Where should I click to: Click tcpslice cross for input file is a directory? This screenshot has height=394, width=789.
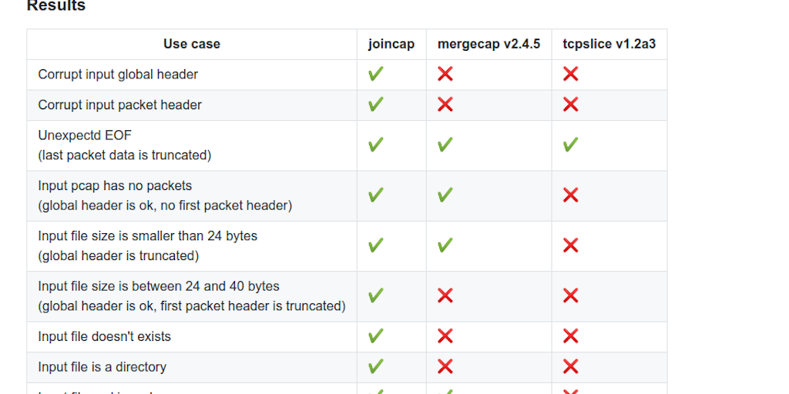[570, 366]
